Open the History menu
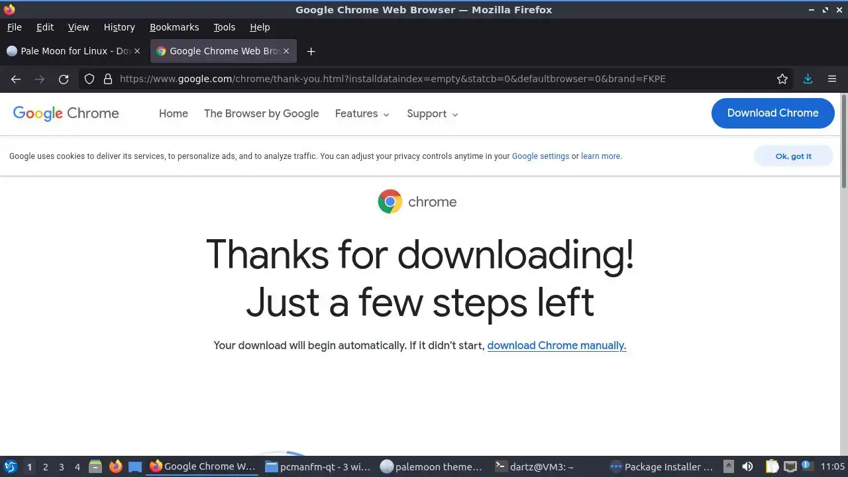The image size is (848, 477). coord(119,27)
